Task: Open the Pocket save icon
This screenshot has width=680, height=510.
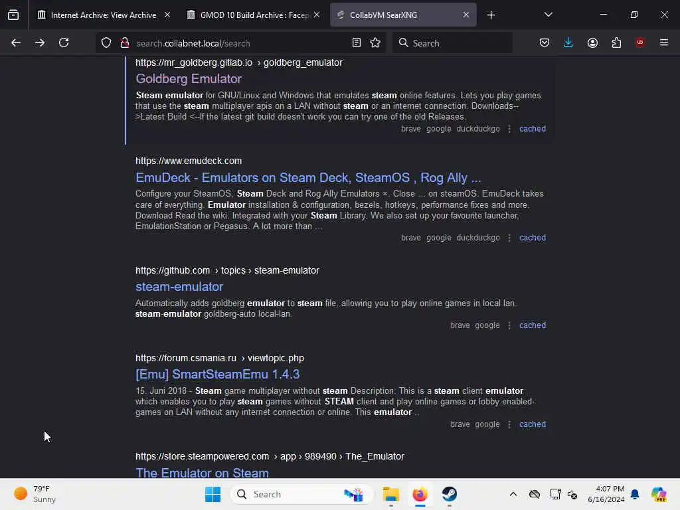Action: [x=545, y=43]
